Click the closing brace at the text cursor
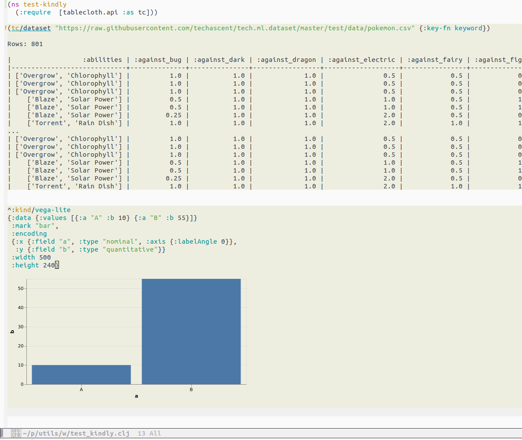Image resolution: width=522 pixels, height=440 pixels. [57, 265]
